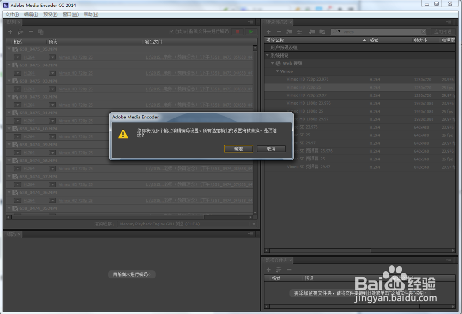Click the add watch folder plus icon
The width and height of the screenshot is (462, 314).
pyautogui.click(x=268, y=270)
